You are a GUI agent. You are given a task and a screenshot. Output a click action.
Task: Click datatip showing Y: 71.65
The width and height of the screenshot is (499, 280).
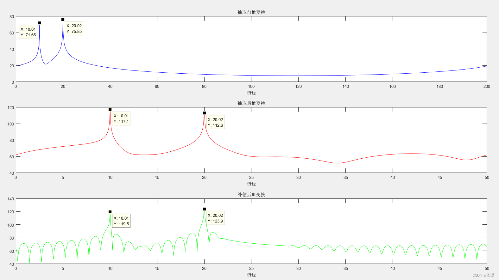pyautogui.click(x=28, y=32)
